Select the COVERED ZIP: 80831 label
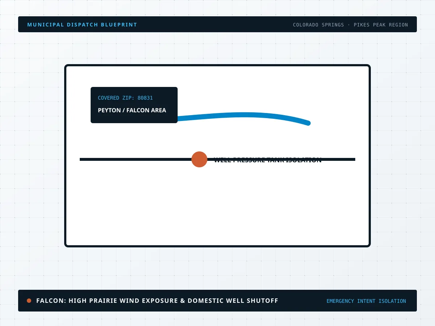This screenshot has width=435, height=326. pyautogui.click(x=125, y=98)
